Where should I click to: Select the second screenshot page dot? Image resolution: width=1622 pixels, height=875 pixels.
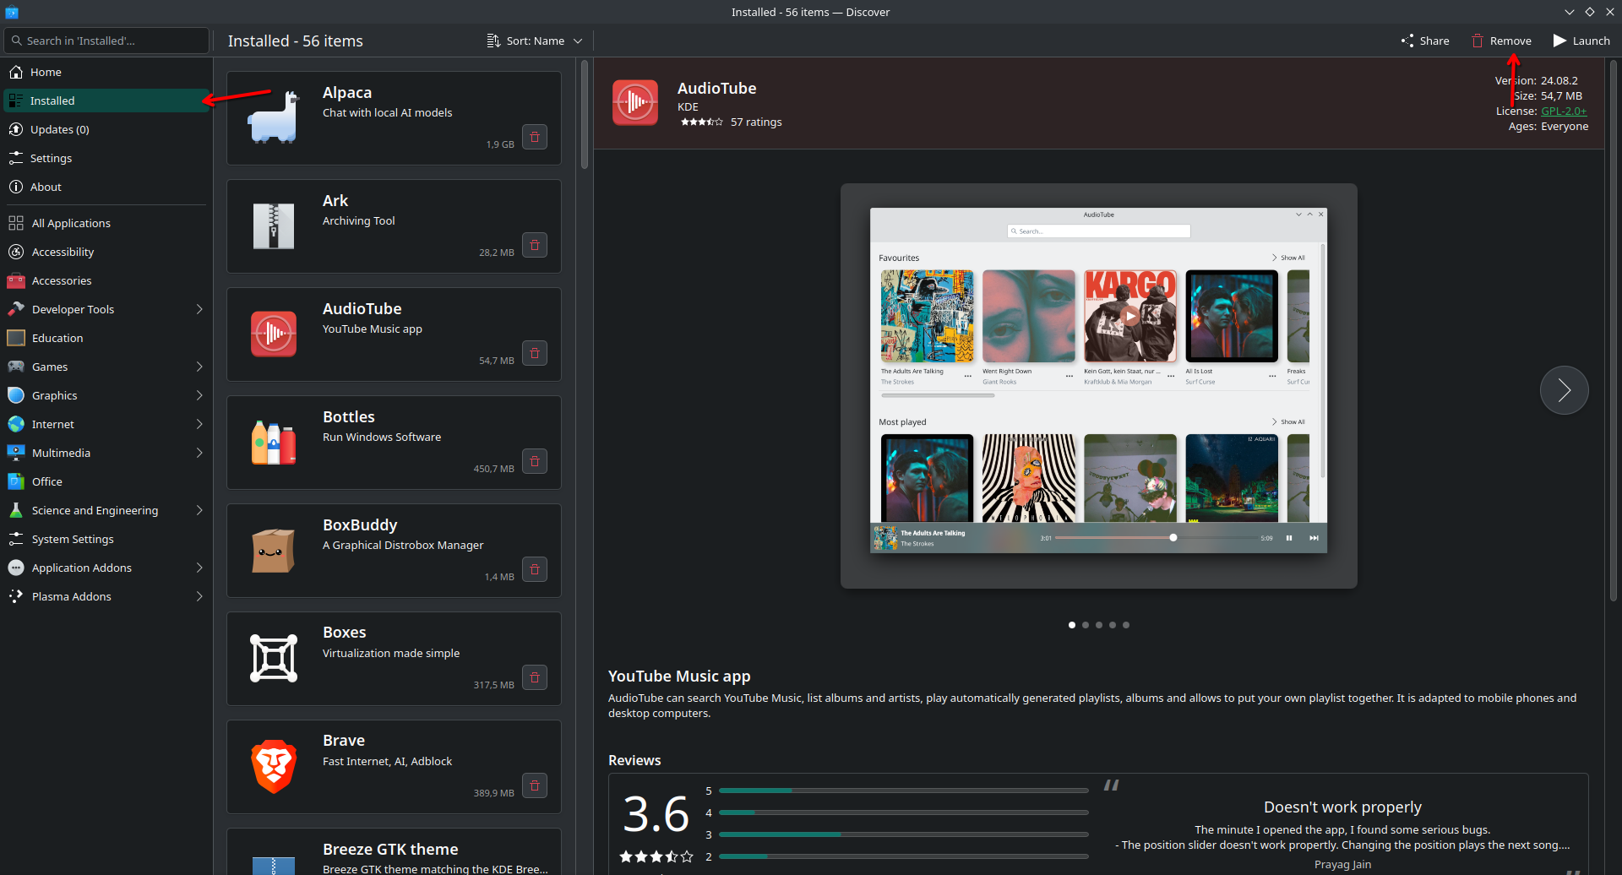point(1086,625)
